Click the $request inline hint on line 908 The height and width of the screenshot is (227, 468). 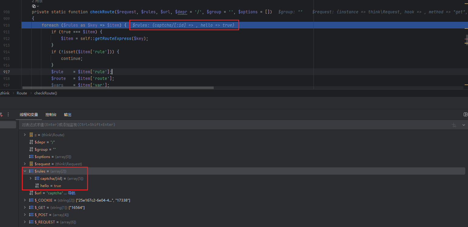390,12
